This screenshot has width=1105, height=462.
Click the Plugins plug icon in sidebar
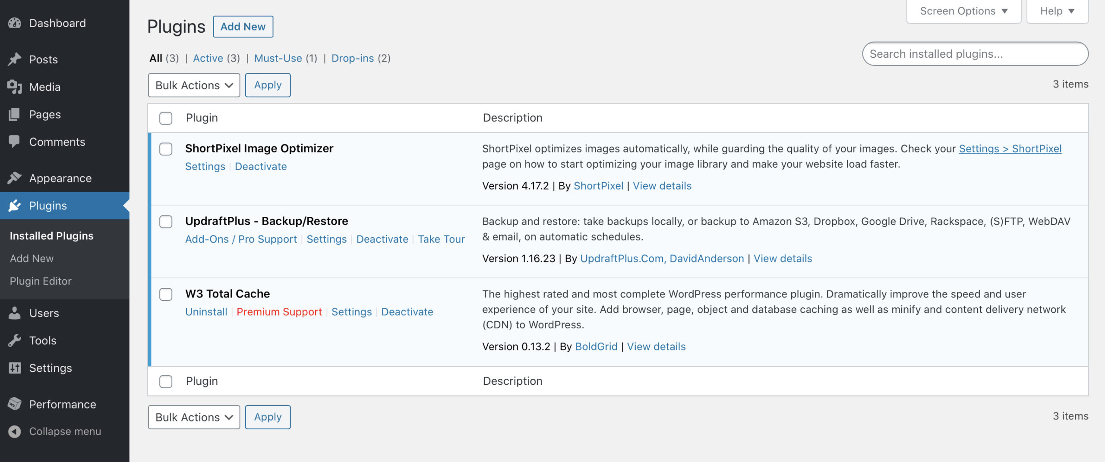tap(15, 206)
